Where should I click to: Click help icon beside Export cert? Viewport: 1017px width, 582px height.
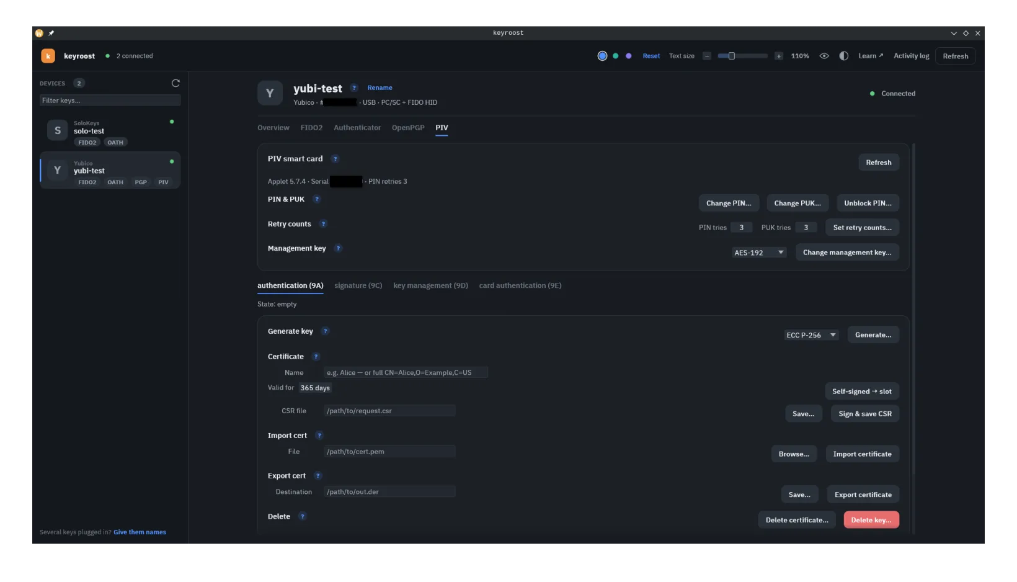tap(318, 476)
